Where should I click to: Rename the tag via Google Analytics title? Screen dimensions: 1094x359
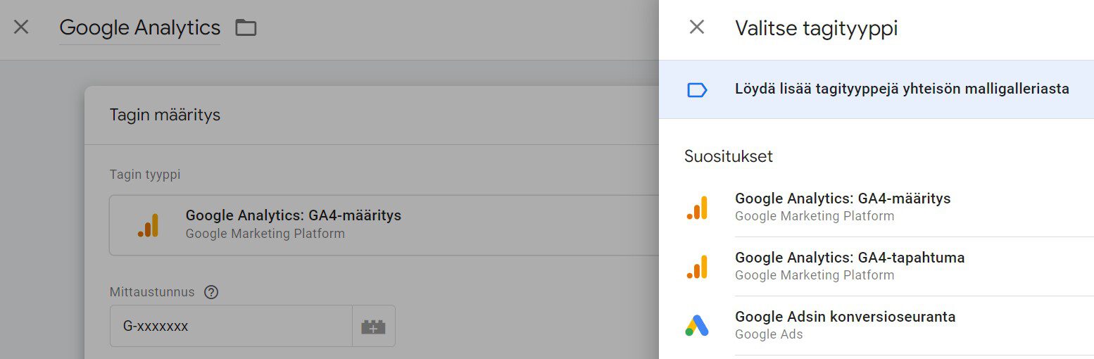click(139, 28)
